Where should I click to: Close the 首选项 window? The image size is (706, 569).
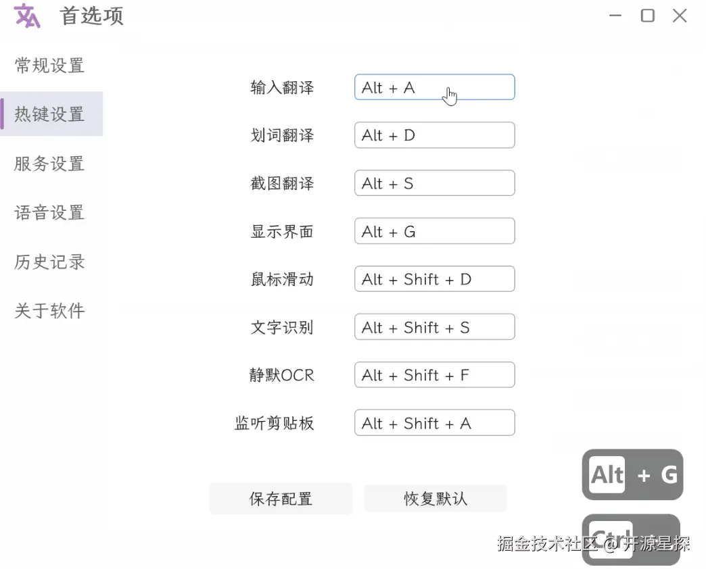(x=680, y=16)
